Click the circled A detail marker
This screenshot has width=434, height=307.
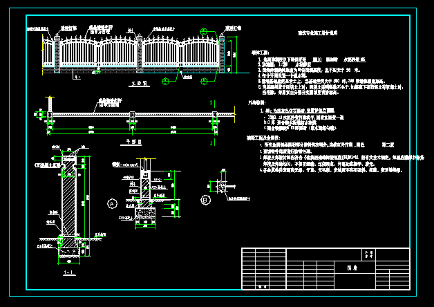111,204
